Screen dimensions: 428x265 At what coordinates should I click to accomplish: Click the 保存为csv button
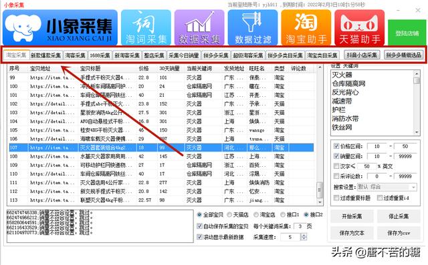399,233
